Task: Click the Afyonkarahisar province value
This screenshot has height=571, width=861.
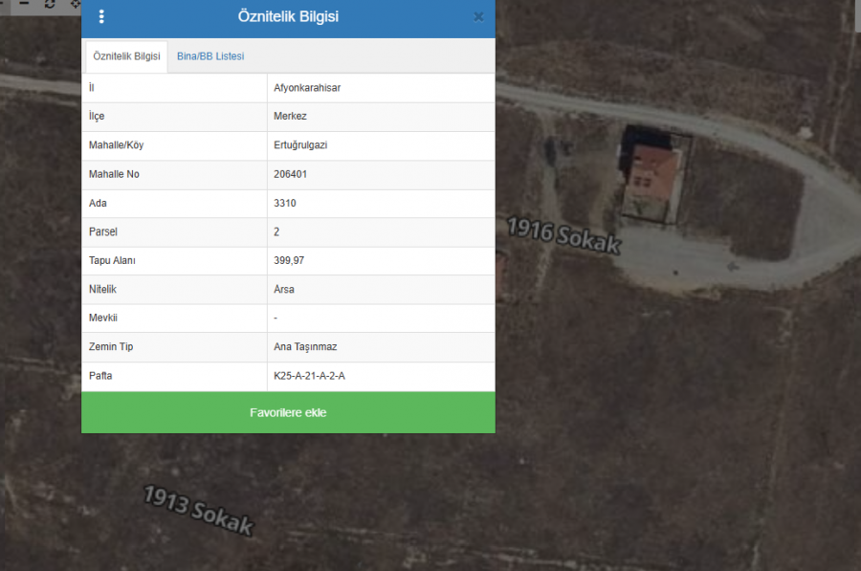Action: point(307,88)
